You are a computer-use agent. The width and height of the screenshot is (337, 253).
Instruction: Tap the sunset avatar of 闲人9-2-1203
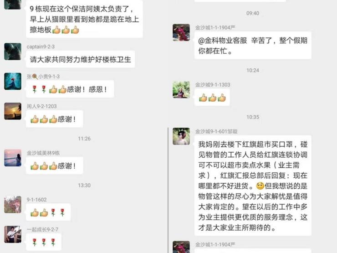pos(13,111)
